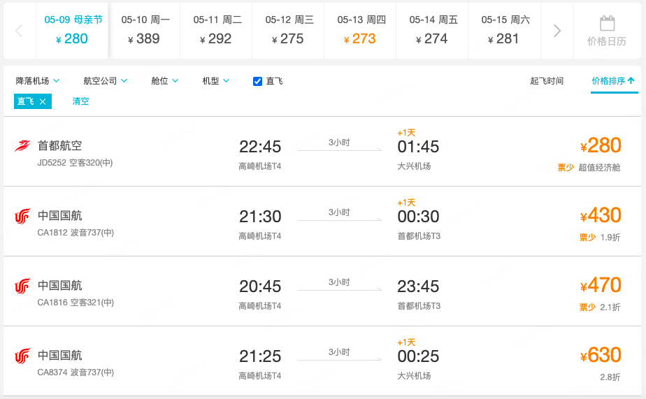
Task: Uncheck the 直飞 direct flight checkbox
Action: point(257,81)
